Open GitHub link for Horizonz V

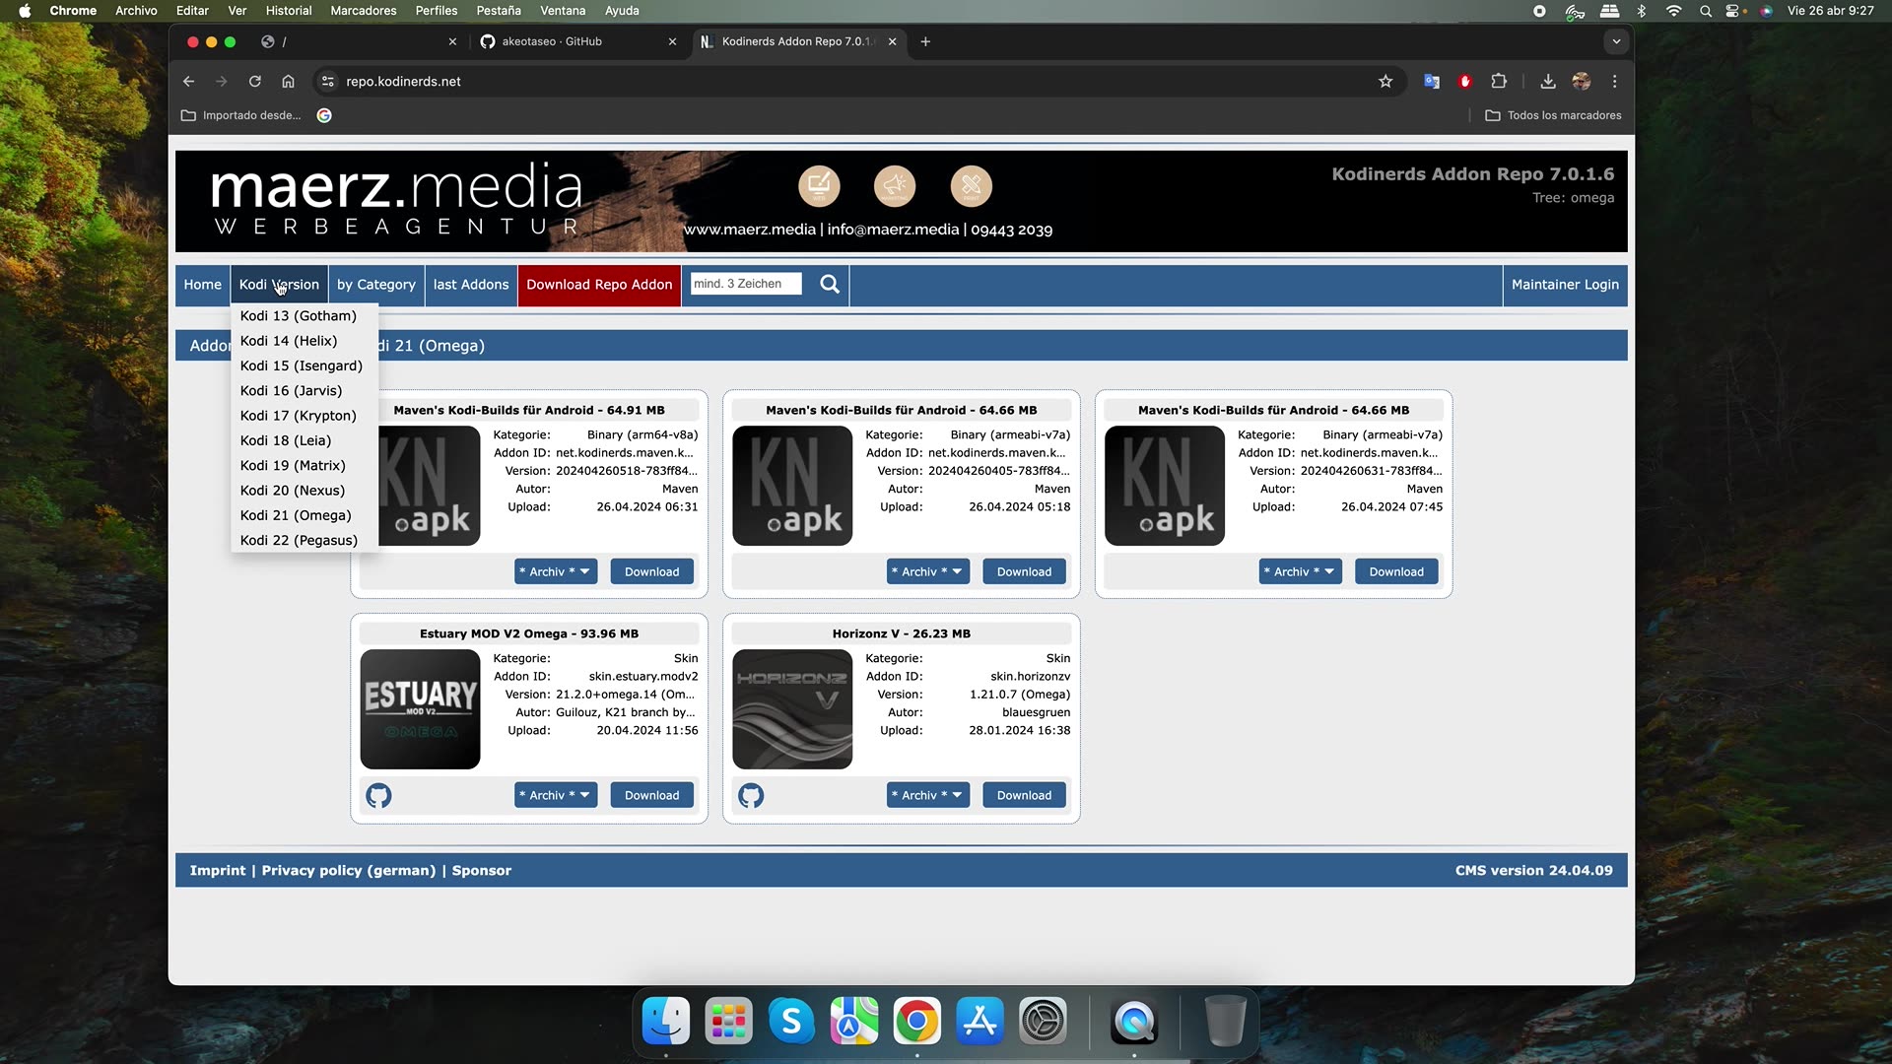(x=751, y=795)
